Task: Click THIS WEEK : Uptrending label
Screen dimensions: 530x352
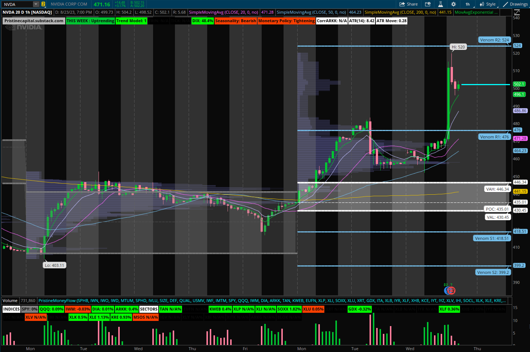Action: click(x=90, y=21)
